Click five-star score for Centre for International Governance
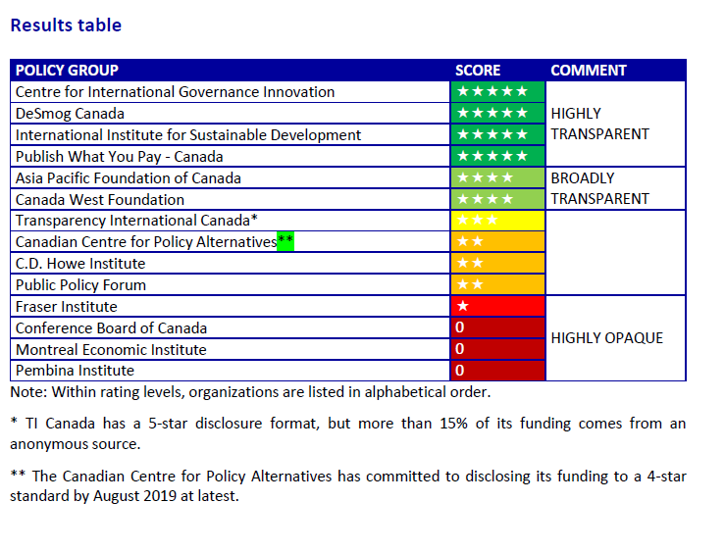Image resolution: width=725 pixels, height=553 pixels. [498, 92]
